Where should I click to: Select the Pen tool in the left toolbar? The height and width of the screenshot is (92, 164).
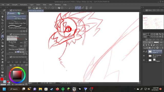[x=2, y=36]
